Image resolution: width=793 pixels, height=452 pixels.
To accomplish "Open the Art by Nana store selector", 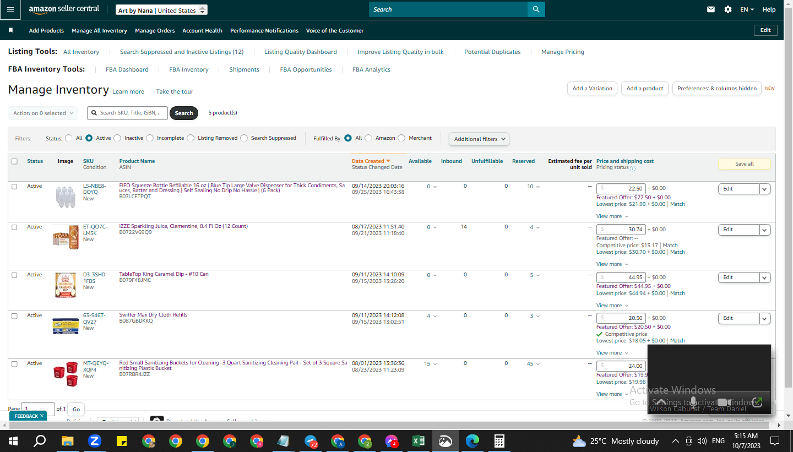I will [162, 10].
